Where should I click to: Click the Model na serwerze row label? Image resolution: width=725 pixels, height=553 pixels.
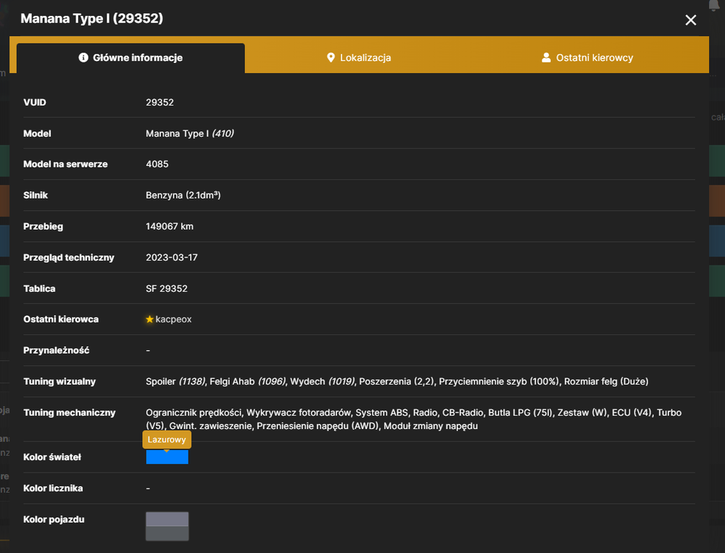click(x=66, y=164)
